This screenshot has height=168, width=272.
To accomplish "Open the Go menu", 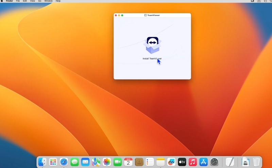I will [x=40, y=1].
